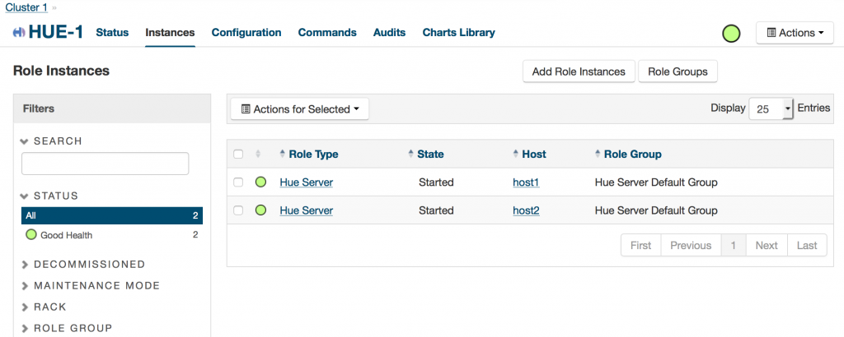Click the green service health indicator beside Actions
844x337 pixels.
point(731,33)
